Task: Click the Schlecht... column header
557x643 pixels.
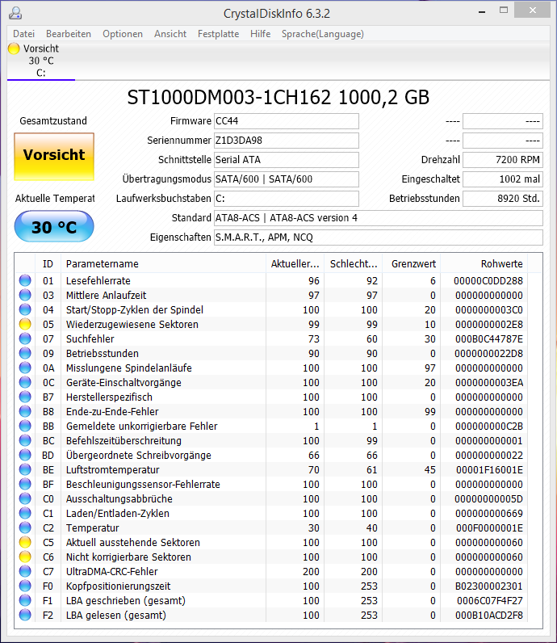Action: pos(354,263)
